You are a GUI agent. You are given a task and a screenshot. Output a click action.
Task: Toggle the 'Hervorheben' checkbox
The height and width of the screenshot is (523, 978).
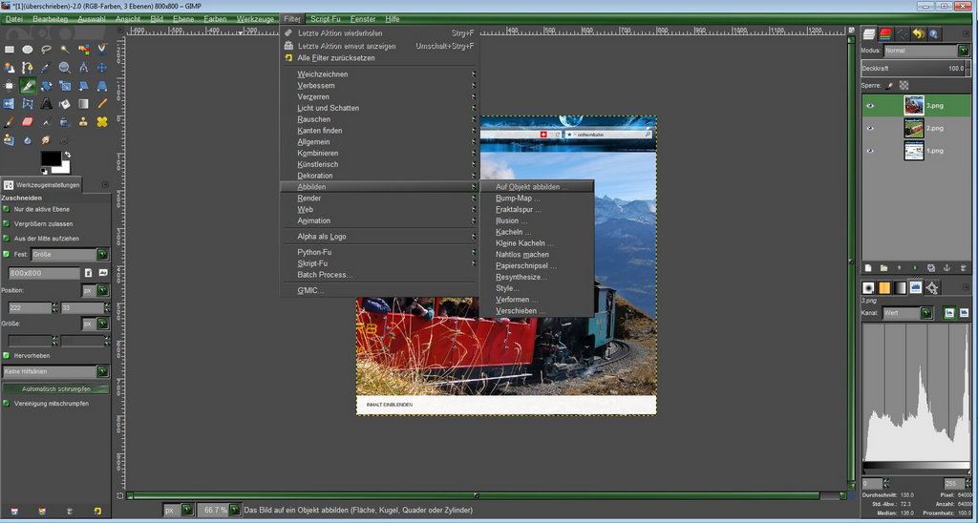tap(7, 355)
